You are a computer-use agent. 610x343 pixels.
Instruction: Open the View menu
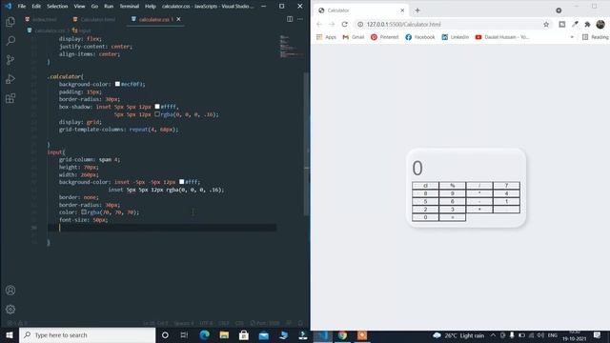click(x=79, y=7)
